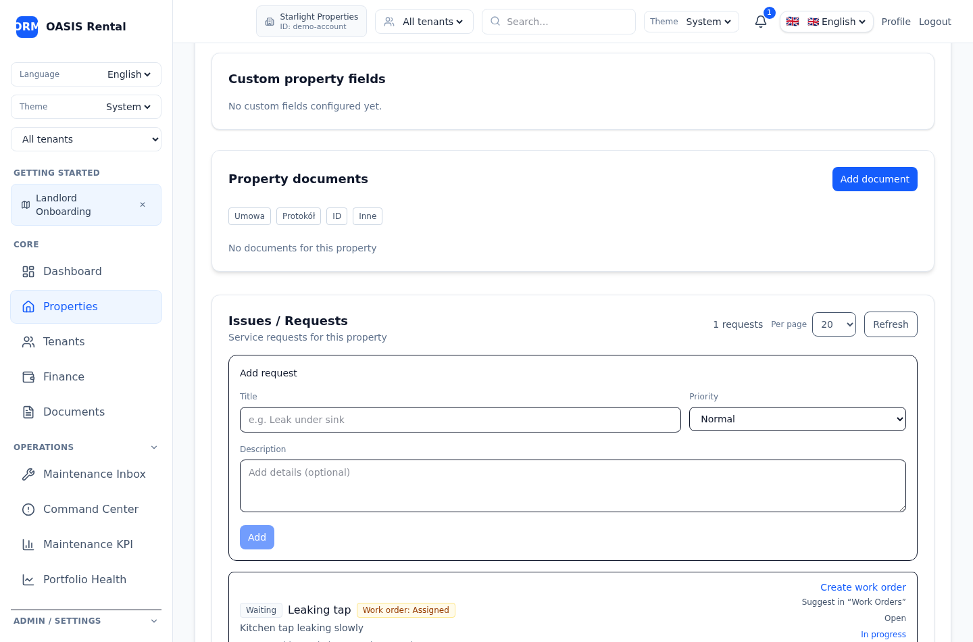Click the Command Center alert icon
This screenshot has height=642, width=973.
(x=28, y=510)
